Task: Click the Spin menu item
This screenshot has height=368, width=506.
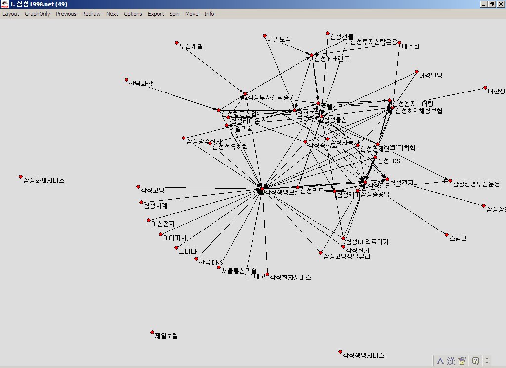Action: 174,14
